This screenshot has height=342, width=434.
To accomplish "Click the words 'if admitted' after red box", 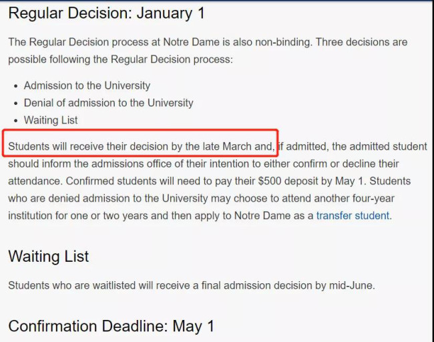I will coord(302,146).
